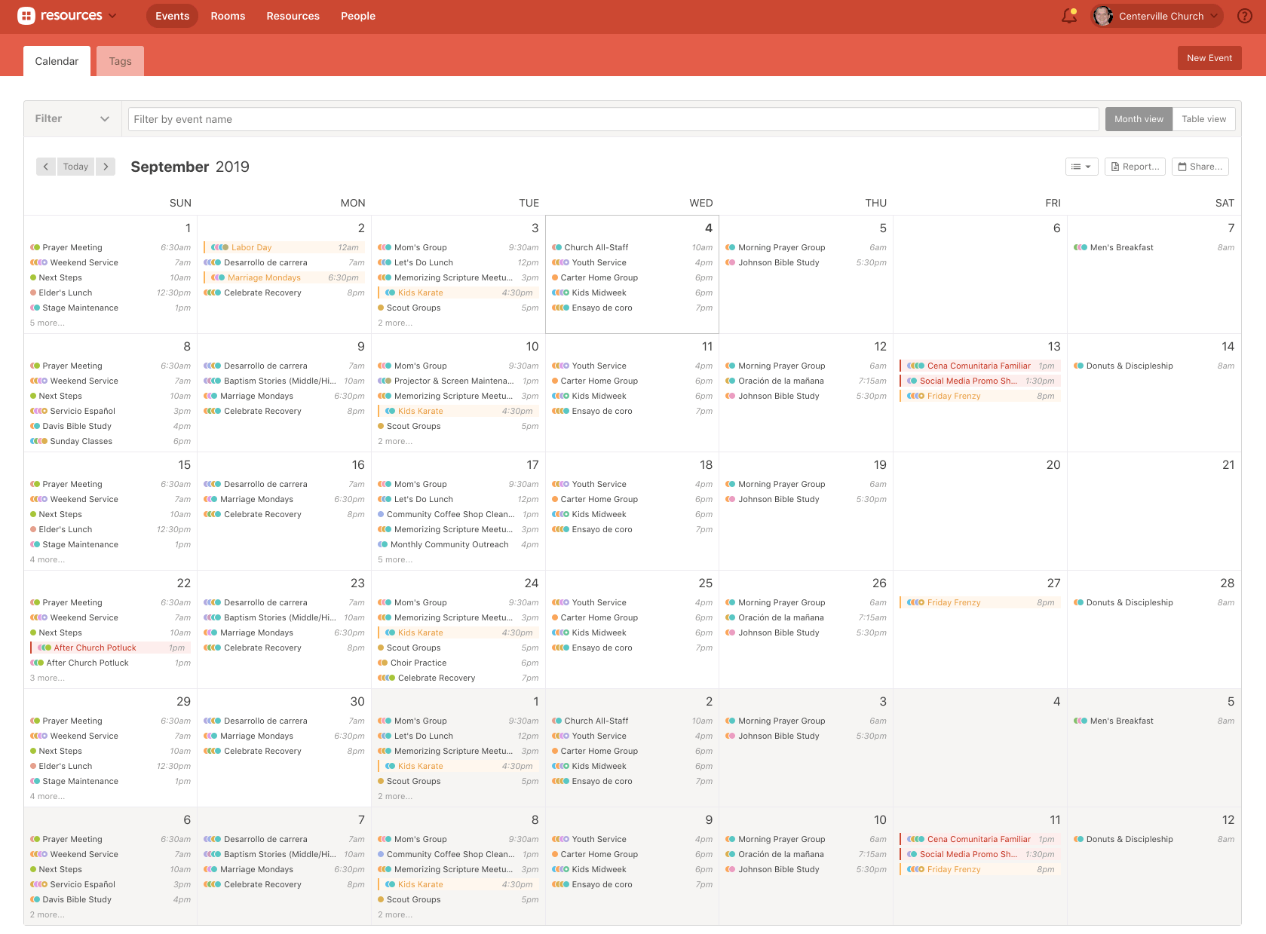Image resolution: width=1266 pixels, height=934 pixels.
Task: Click the Share calendar button
Action: [x=1200, y=167]
